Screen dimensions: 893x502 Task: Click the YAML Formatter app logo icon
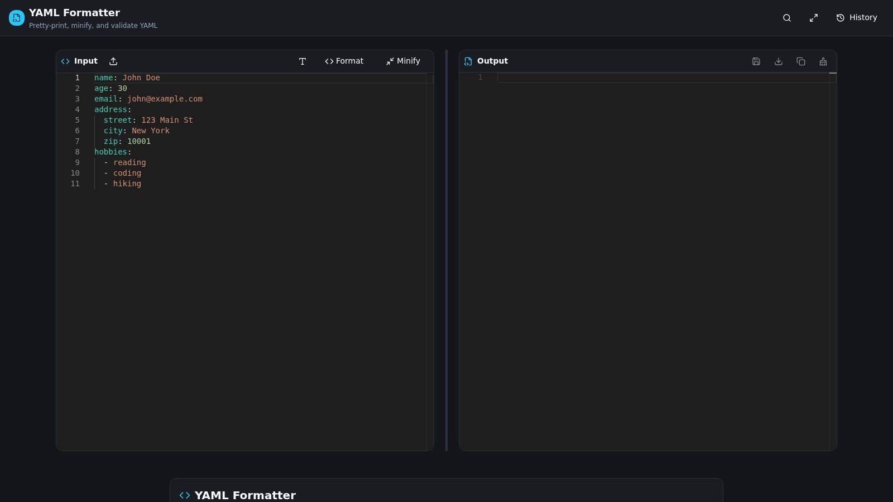click(x=17, y=18)
